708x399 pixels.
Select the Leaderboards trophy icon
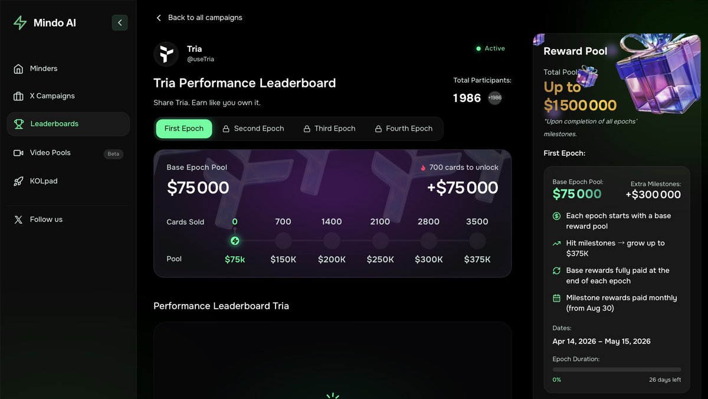(19, 124)
